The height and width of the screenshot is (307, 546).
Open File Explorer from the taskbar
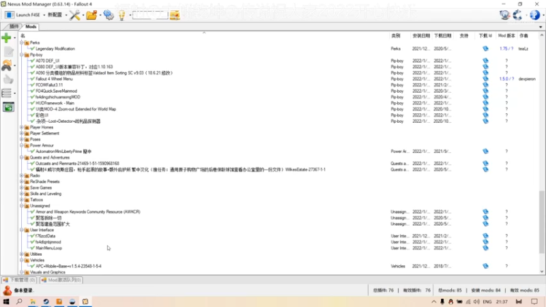(33, 302)
